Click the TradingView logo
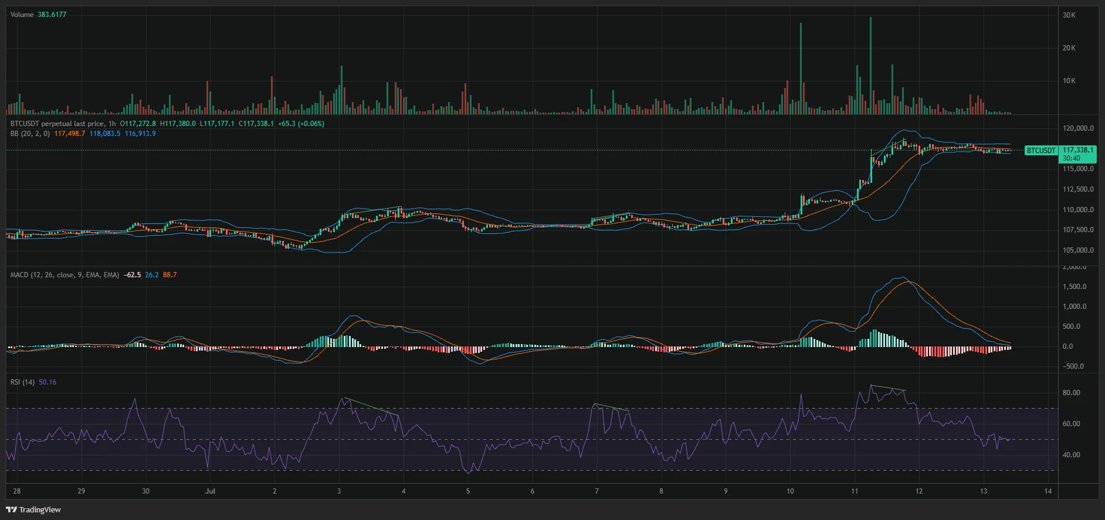 33,509
